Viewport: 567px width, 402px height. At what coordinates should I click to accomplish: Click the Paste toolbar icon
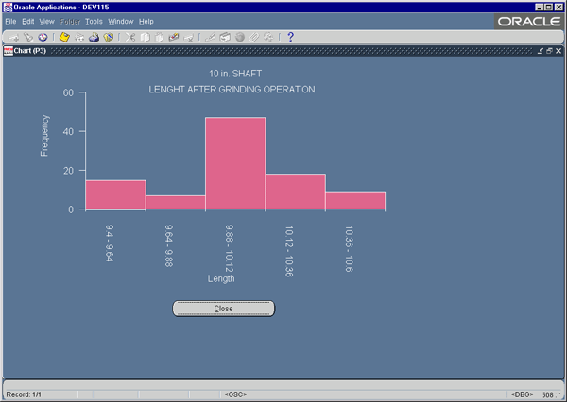click(x=159, y=37)
